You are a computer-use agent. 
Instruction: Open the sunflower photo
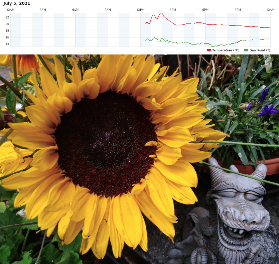click(139, 159)
